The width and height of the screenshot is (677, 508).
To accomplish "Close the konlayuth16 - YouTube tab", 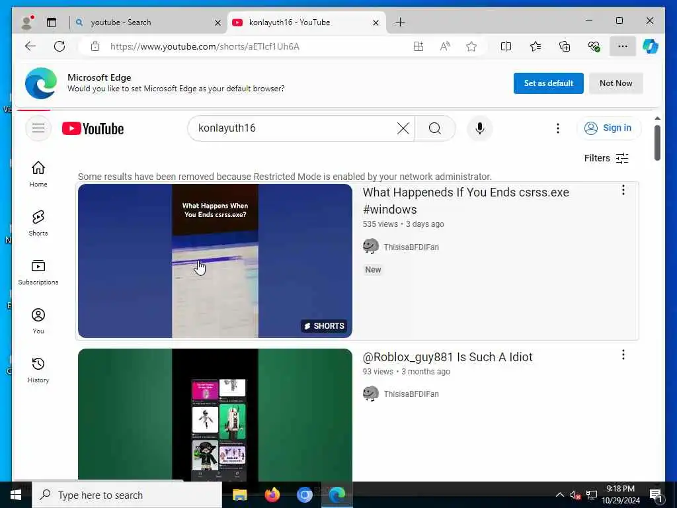I will tap(376, 22).
